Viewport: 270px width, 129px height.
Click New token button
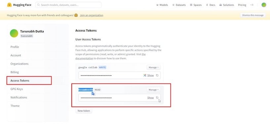click(x=84, y=111)
